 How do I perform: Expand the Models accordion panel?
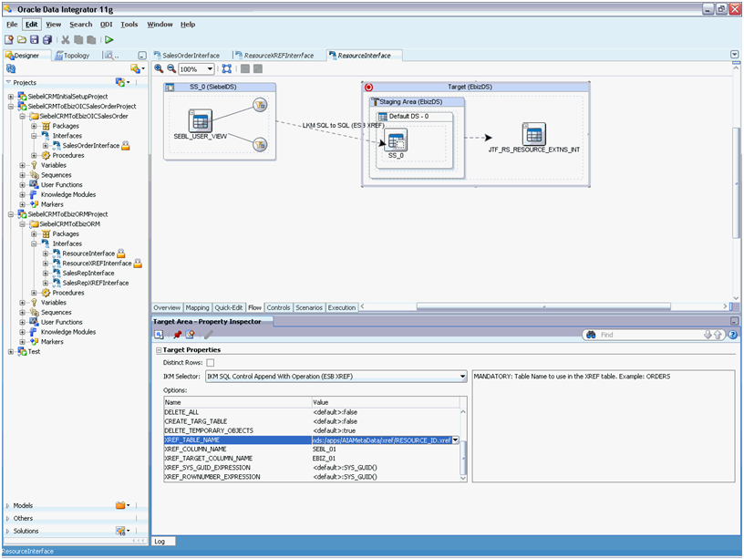tap(24, 505)
